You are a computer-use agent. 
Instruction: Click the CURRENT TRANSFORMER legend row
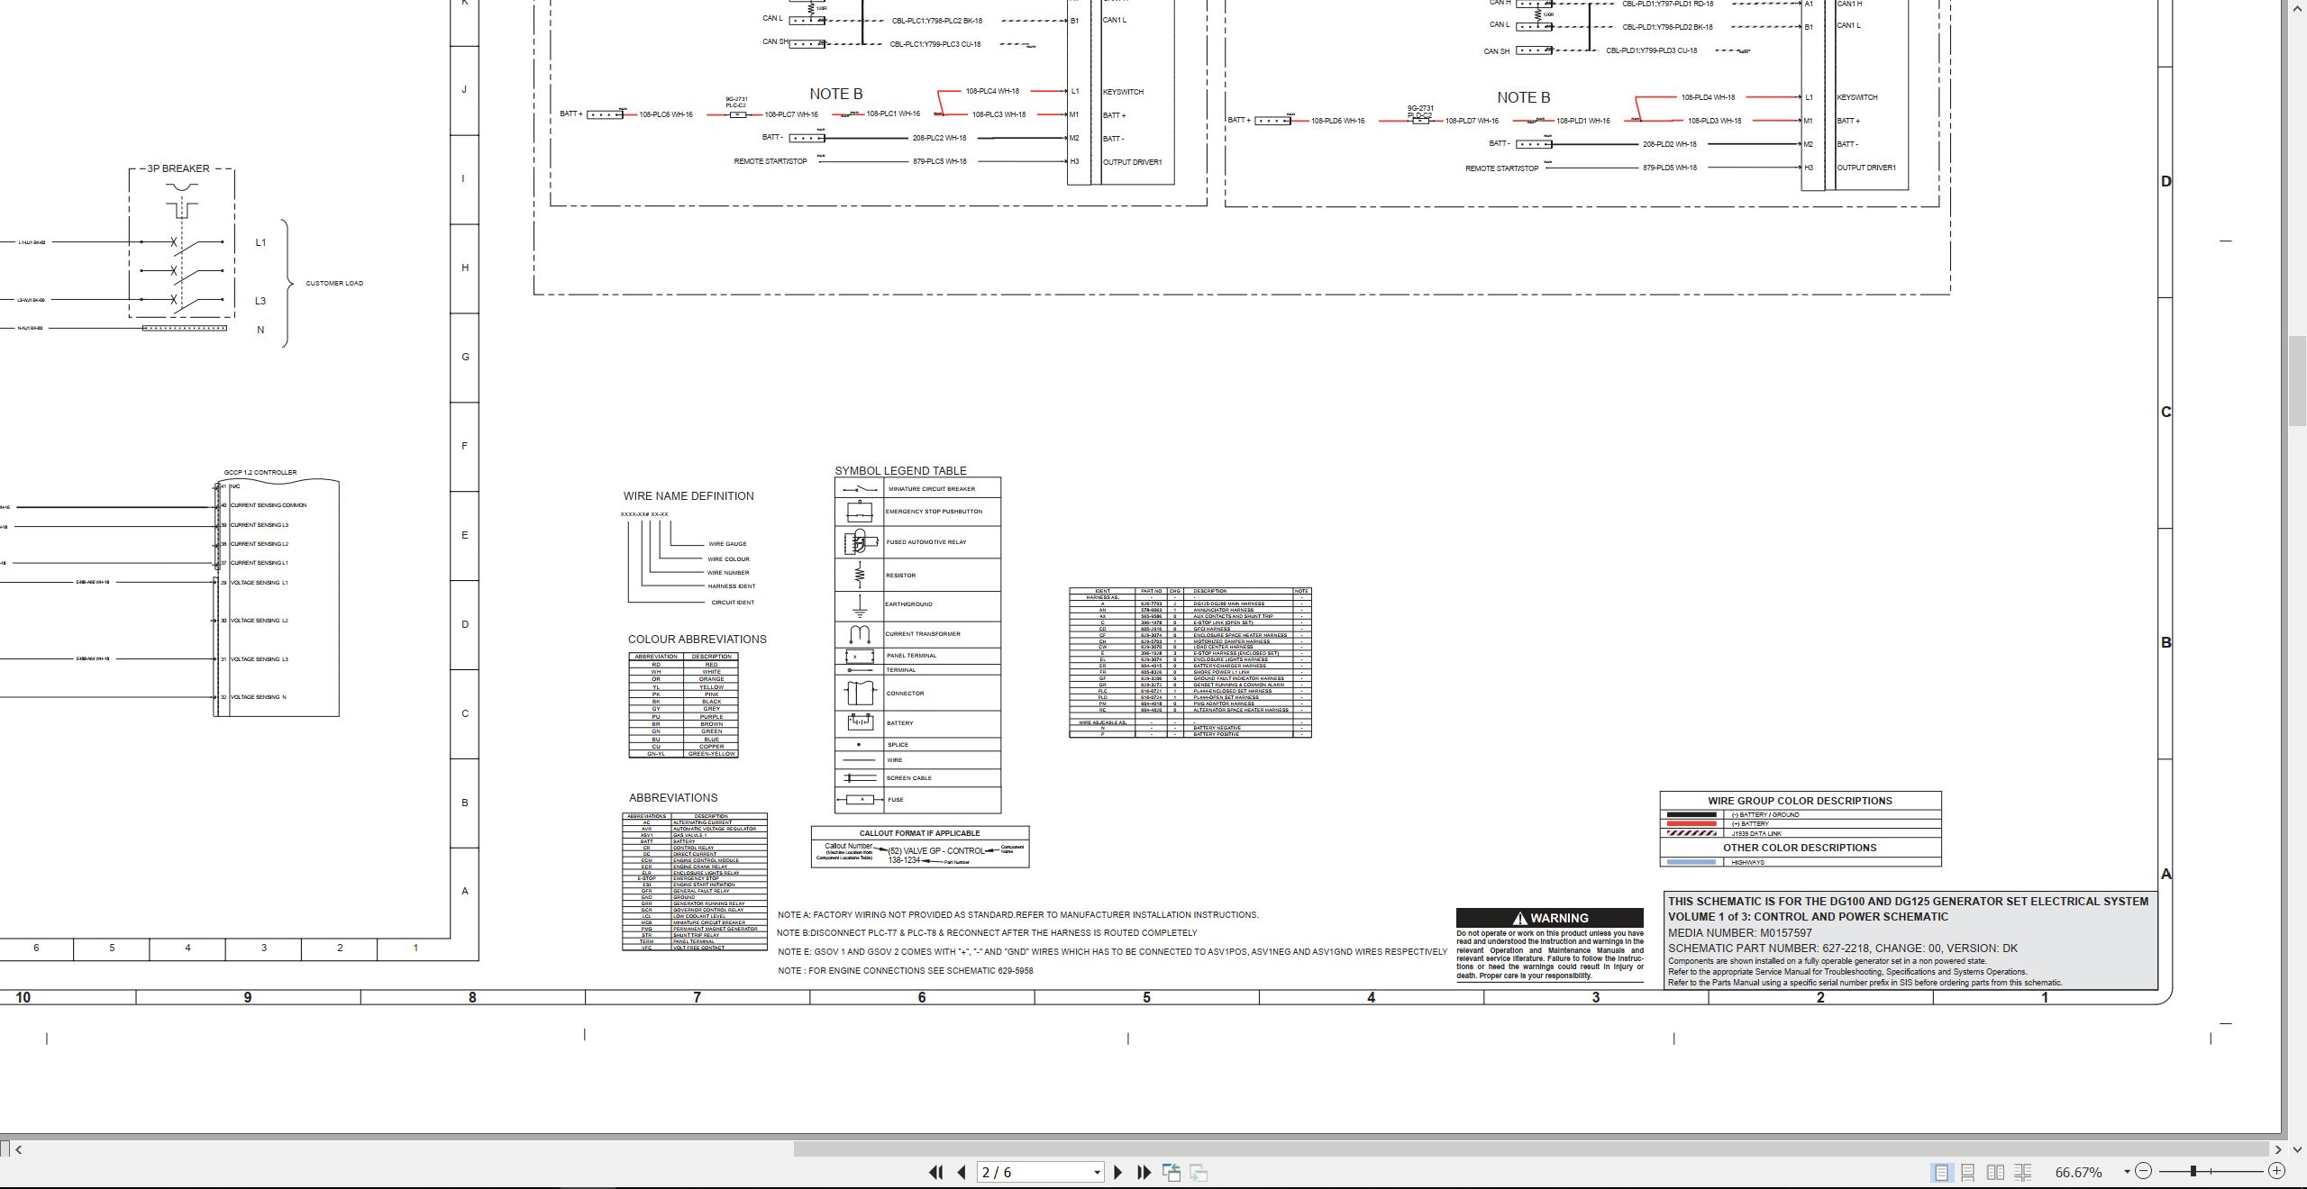(x=917, y=634)
